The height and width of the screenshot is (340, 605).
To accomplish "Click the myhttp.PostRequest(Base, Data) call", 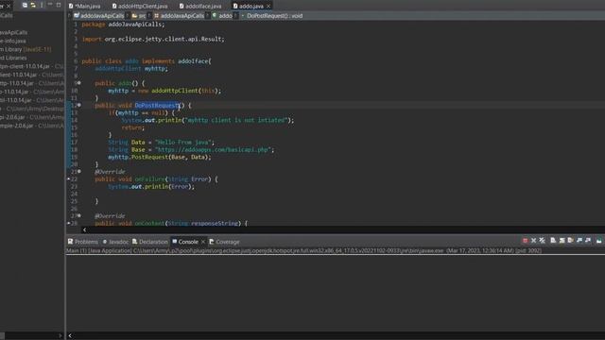I will (160, 157).
